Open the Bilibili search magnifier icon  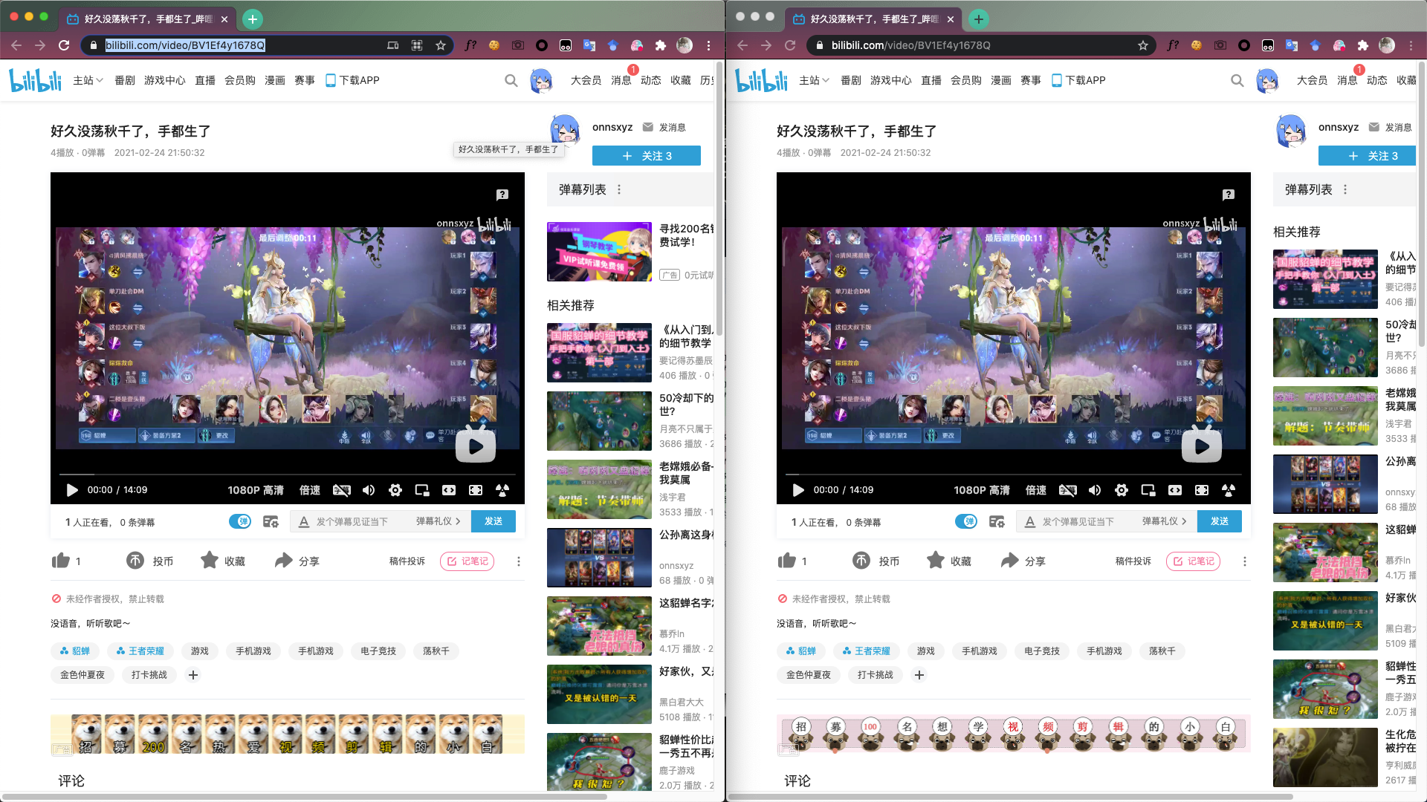(511, 80)
